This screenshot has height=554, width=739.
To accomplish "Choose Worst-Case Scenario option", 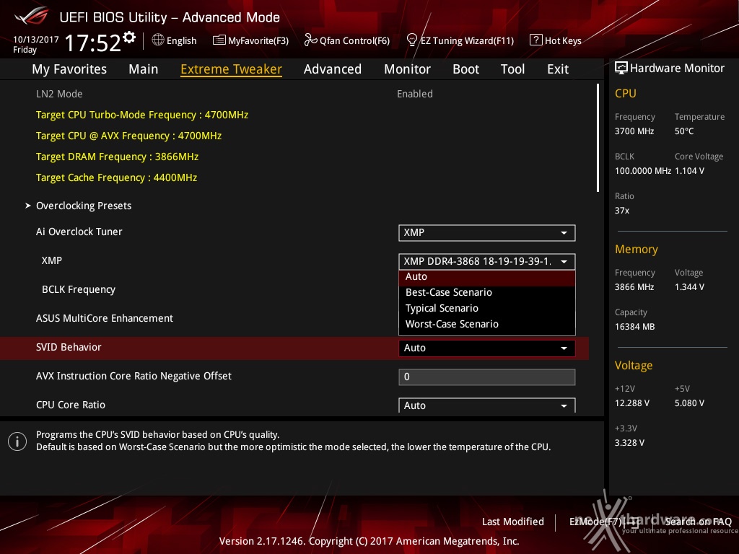I will tap(487, 324).
